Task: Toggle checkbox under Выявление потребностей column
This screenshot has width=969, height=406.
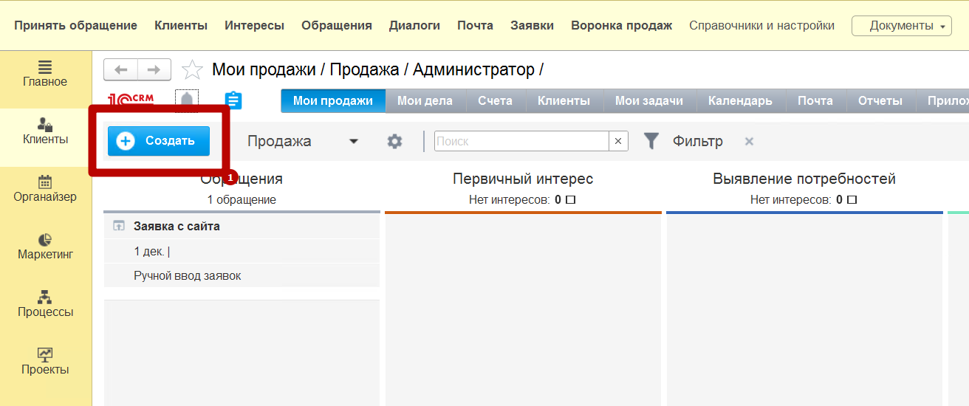Action: pyautogui.click(x=852, y=200)
